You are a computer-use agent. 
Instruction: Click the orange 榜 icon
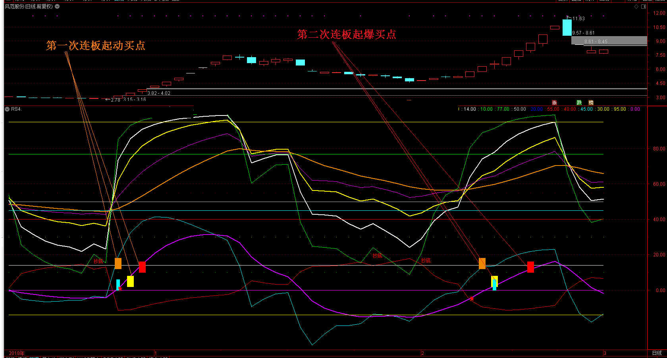[x=591, y=103]
